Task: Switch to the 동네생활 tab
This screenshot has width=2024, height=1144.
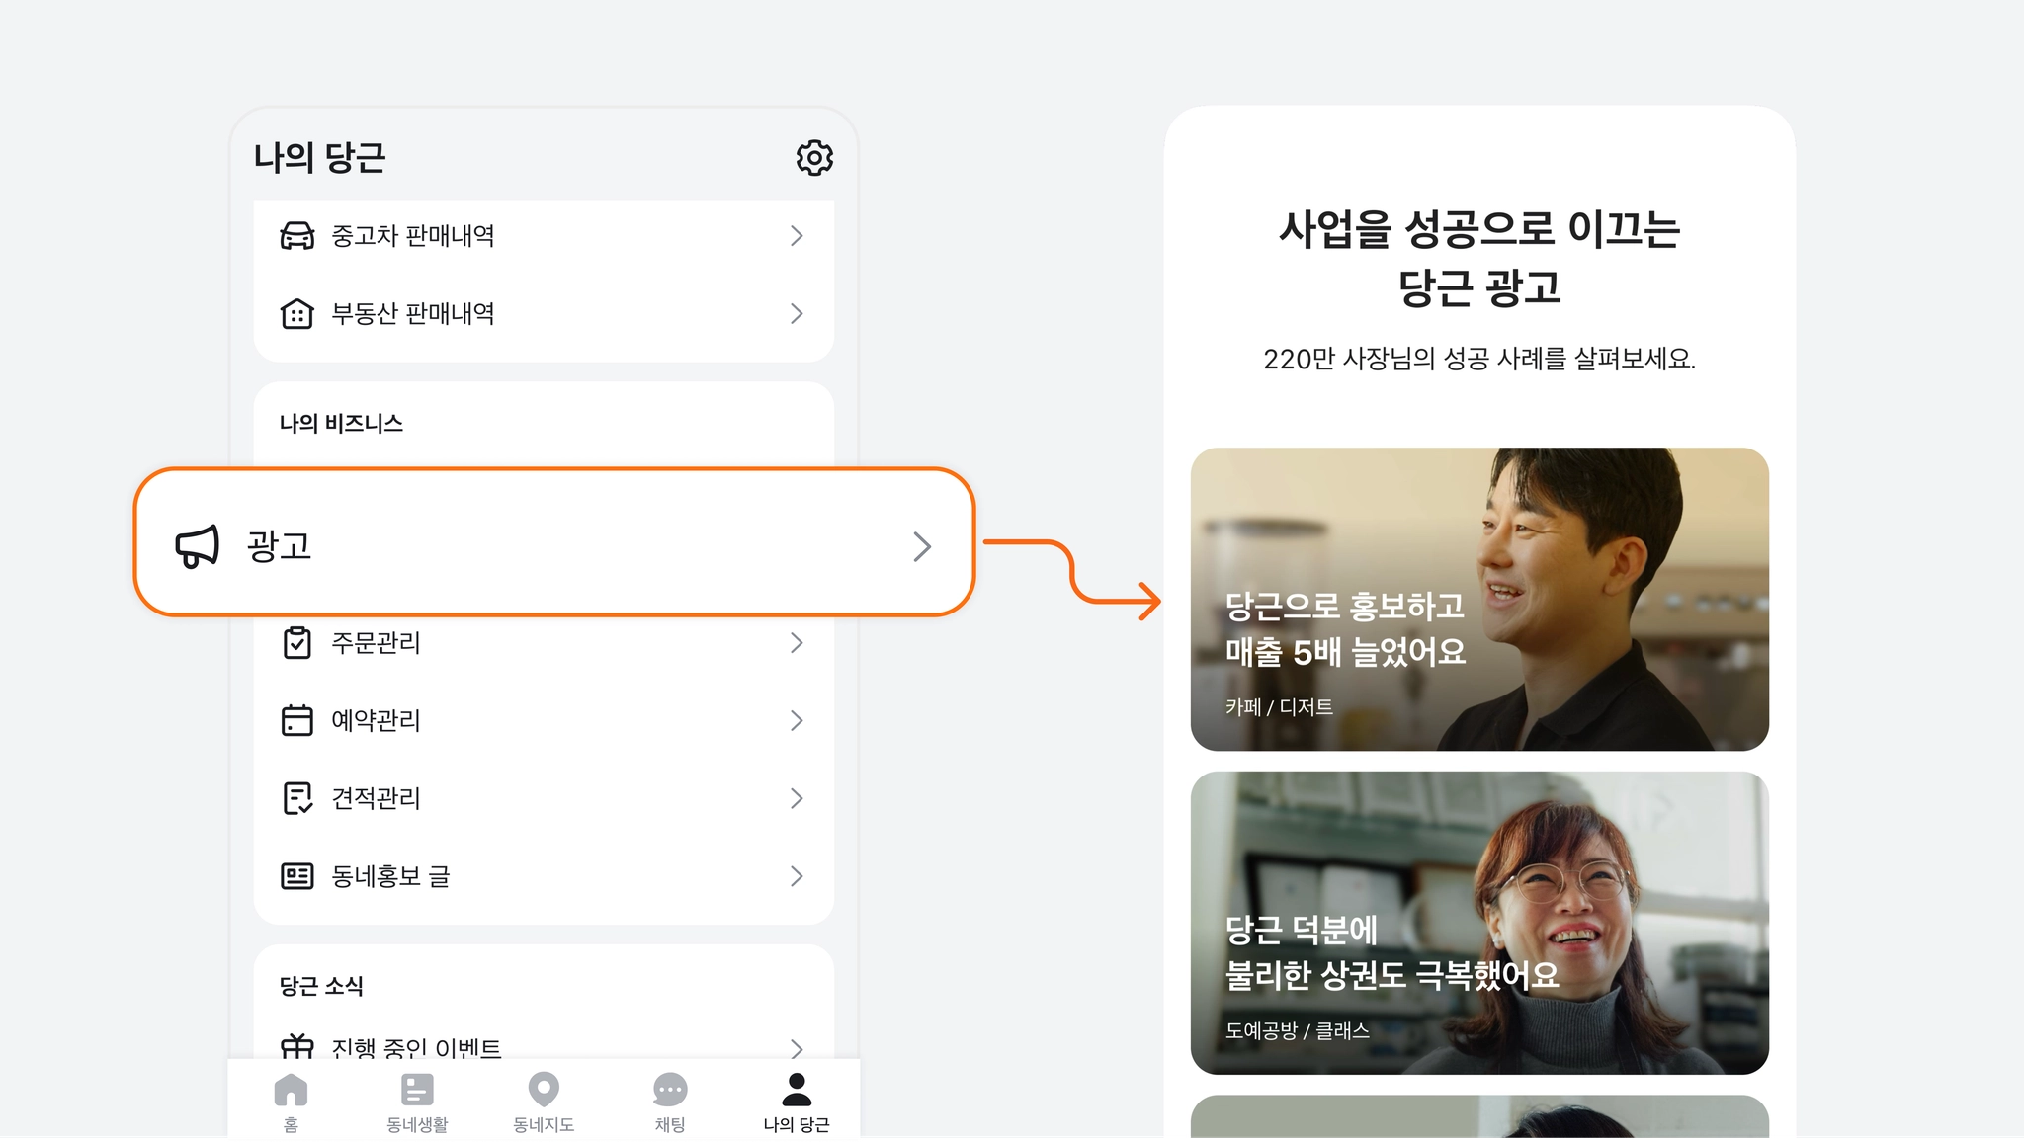Action: point(417,1103)
